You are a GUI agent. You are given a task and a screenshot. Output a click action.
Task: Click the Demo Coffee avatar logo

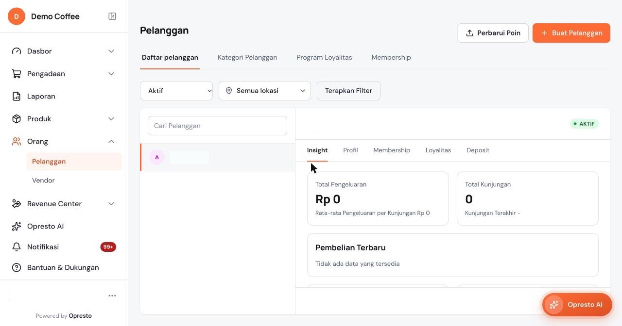pos(17,16)
